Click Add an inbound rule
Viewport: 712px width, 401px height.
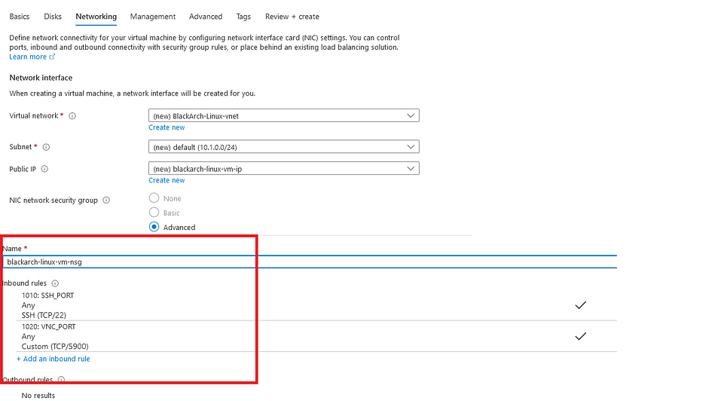pos(53,359)
